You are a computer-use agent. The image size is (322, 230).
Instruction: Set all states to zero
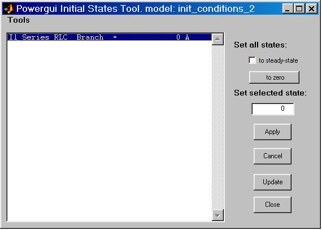(274, 77)
